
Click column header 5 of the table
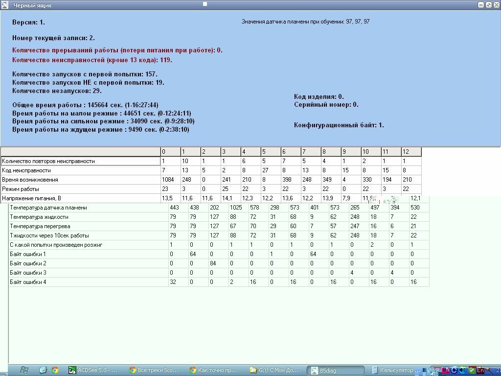coord(271,152)
